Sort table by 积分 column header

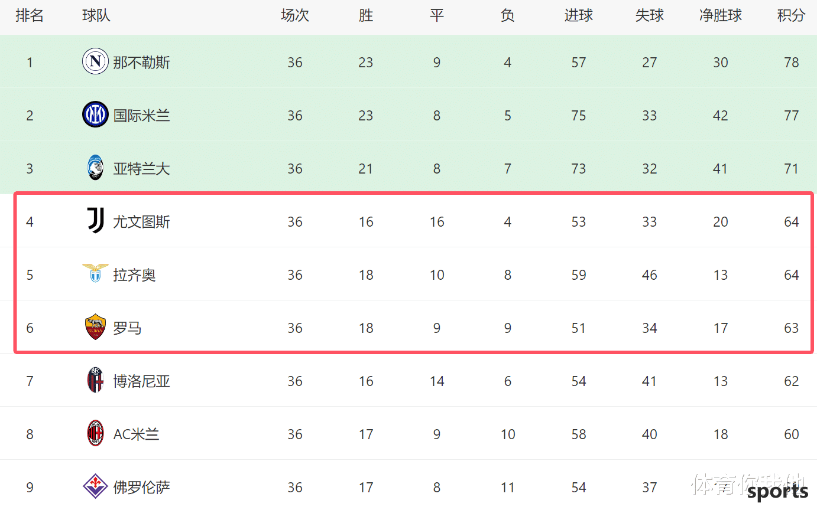tap(791, 16)
